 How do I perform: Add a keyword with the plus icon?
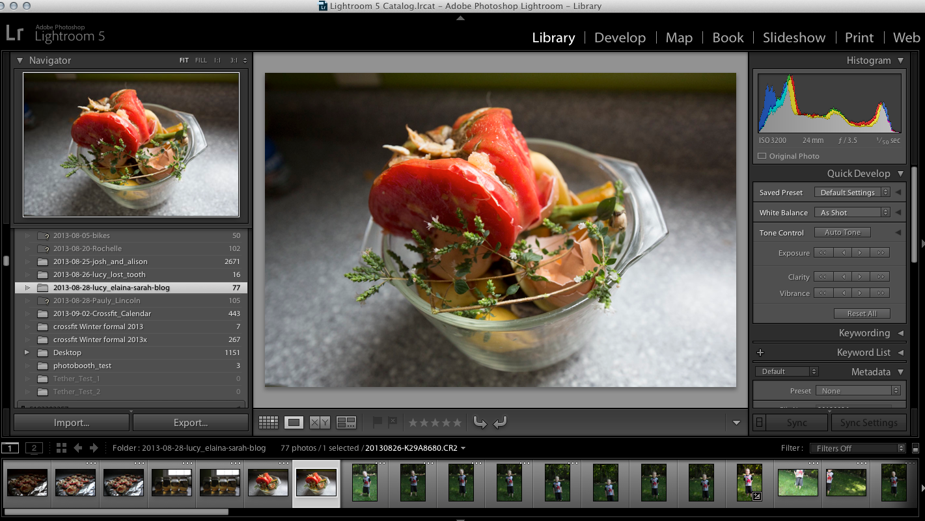[760, 353]
